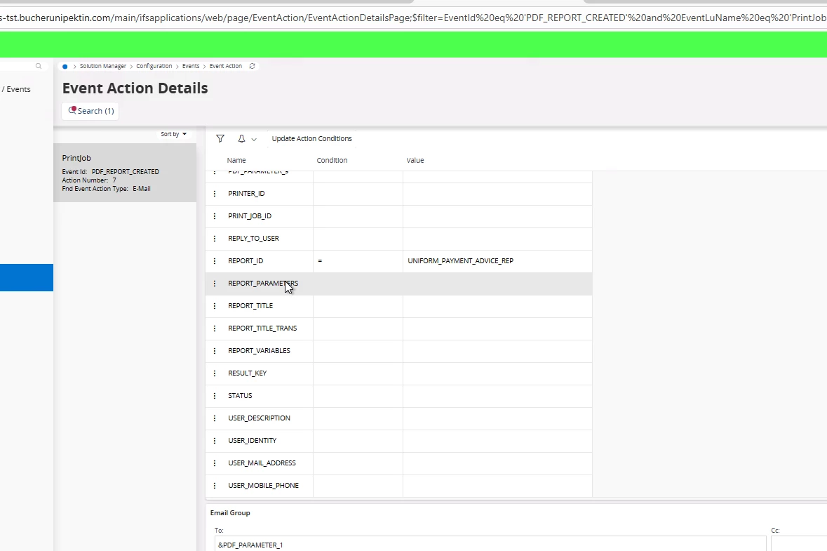Click the Condition column header
Image resolution: width=827 pixels, height=551 pixels.
(332, 161)
